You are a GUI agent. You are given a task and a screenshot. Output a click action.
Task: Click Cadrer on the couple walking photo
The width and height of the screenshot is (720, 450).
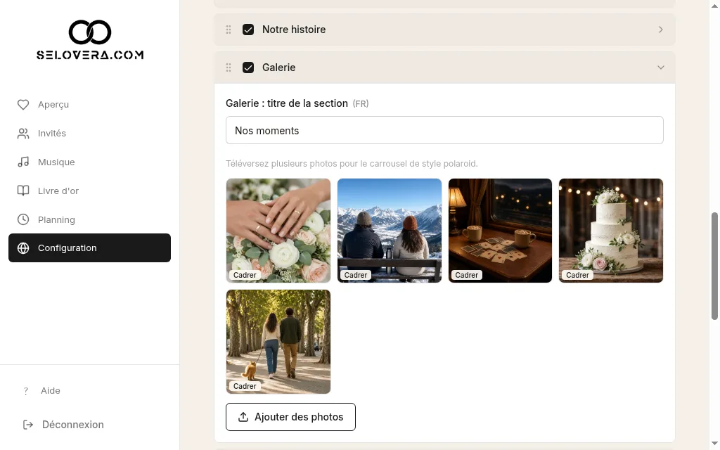245,386
